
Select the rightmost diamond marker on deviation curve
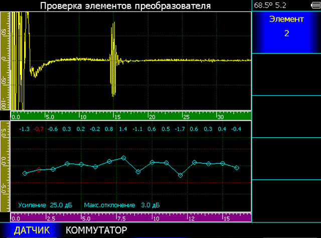(237, 167)
